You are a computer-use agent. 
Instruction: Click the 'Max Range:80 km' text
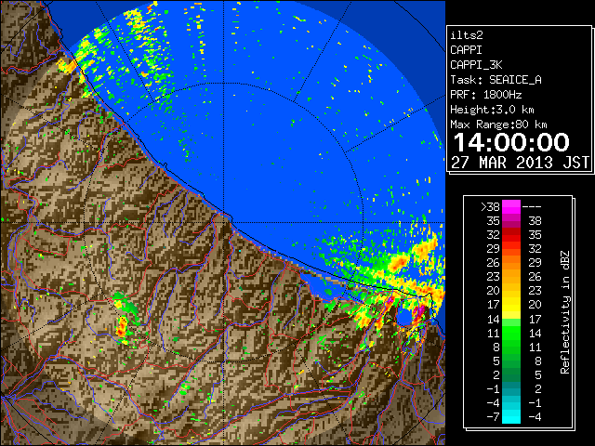point(498,125)
